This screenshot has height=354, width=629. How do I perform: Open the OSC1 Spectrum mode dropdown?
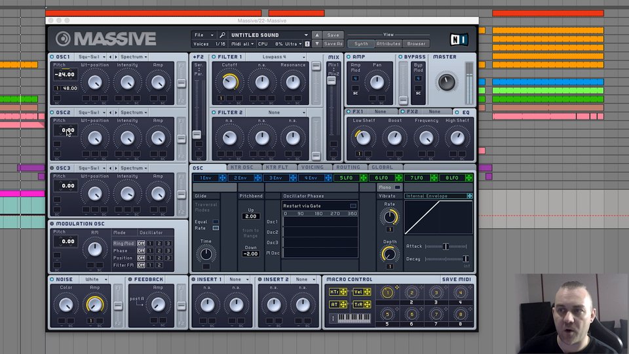134,57
